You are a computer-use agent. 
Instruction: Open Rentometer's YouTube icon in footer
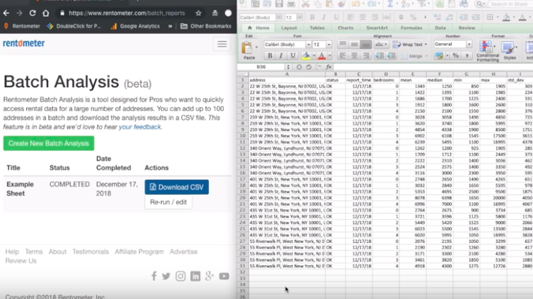pyautogui.click(x=224, y=276)
